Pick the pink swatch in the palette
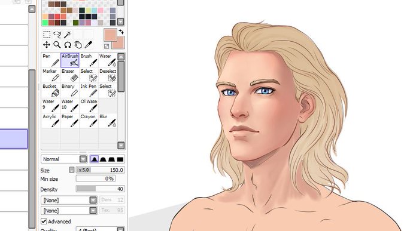 (100, 10)
